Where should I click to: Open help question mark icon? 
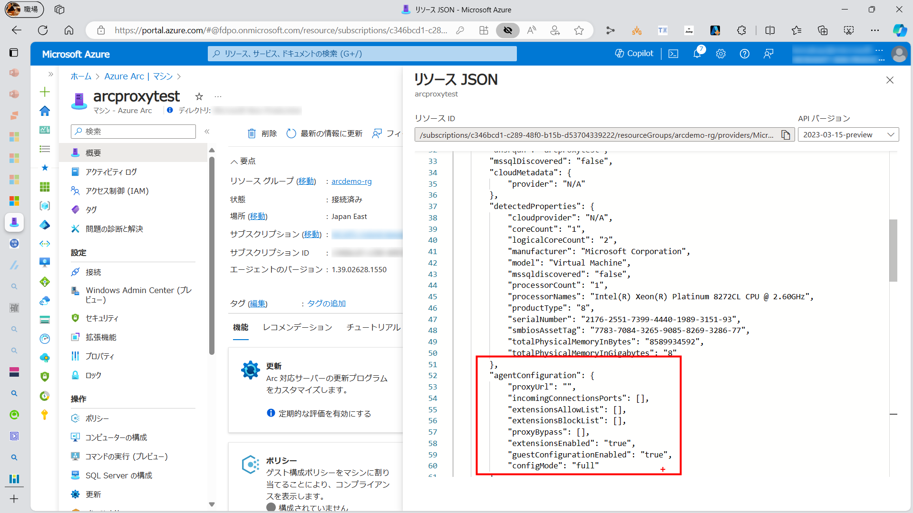(745, 54)
